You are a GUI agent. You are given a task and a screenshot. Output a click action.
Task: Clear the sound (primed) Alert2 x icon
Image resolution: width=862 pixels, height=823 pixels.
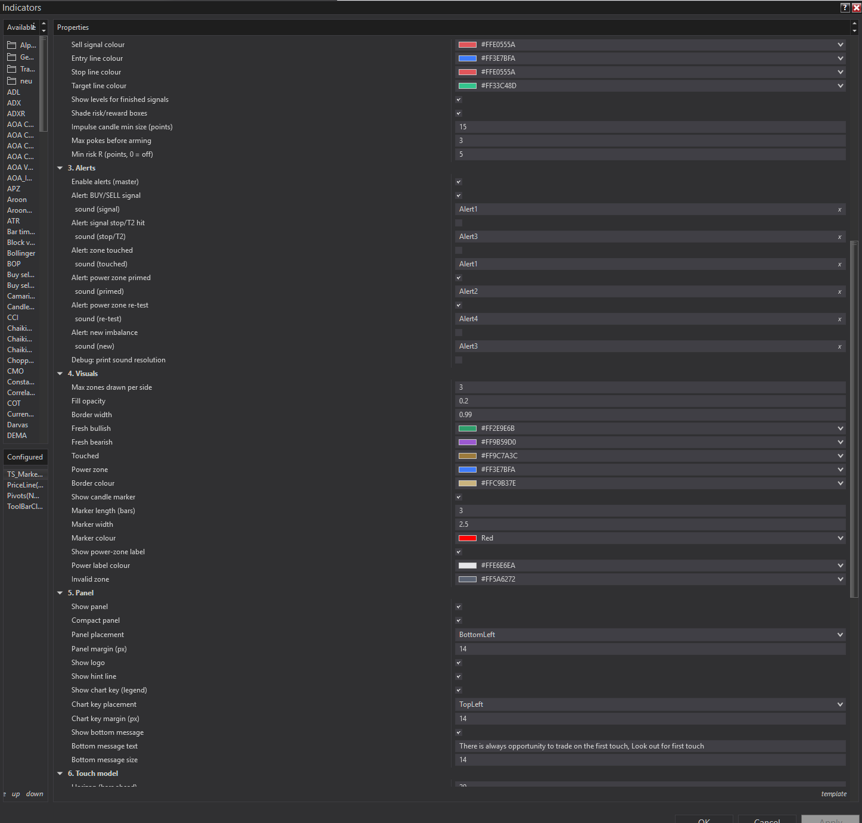(839, 292)
